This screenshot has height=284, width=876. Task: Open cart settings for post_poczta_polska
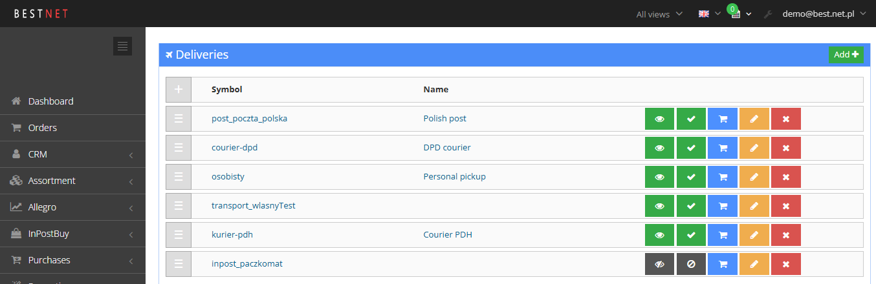tap(723, 119)
